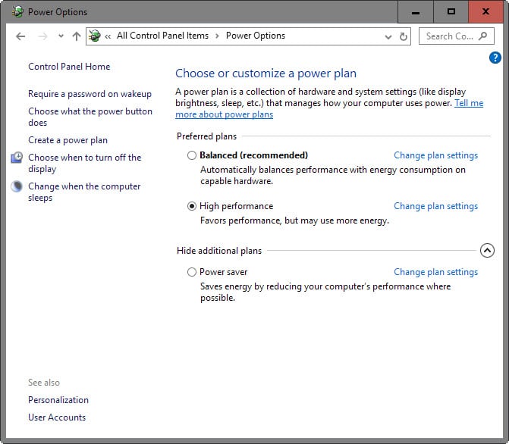Go up one level with up arrow

77,36
